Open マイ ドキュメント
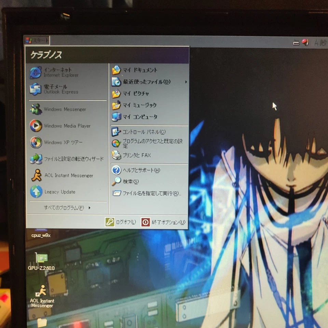 (140, 70)
